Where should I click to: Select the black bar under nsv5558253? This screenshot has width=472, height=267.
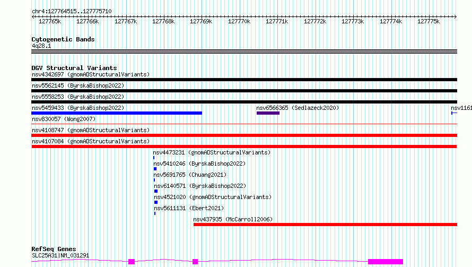click(244, 102)
